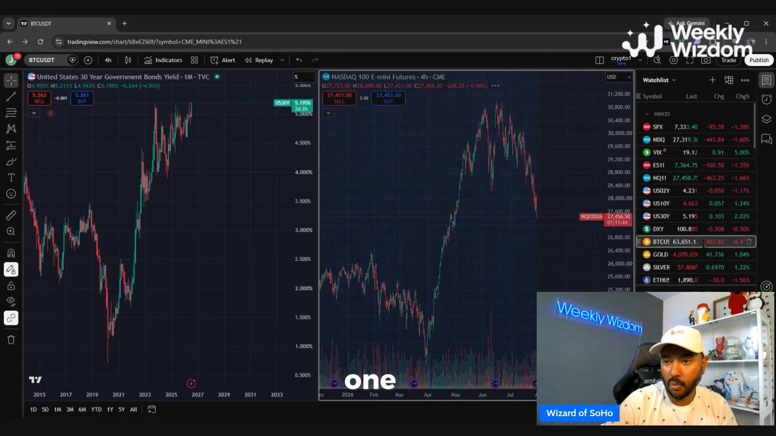The height and width of the screenshot is (436, 776).
Task: Select VIX row in the watchlist
Action: point(696,152)
